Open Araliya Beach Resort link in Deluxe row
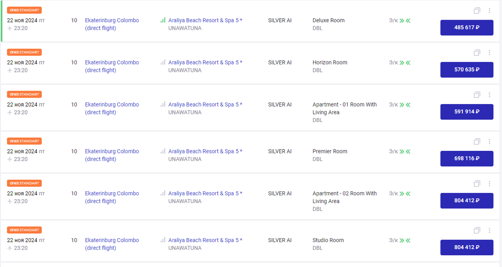The width and height of the screenshot is (502, 267). pos(205,20)
